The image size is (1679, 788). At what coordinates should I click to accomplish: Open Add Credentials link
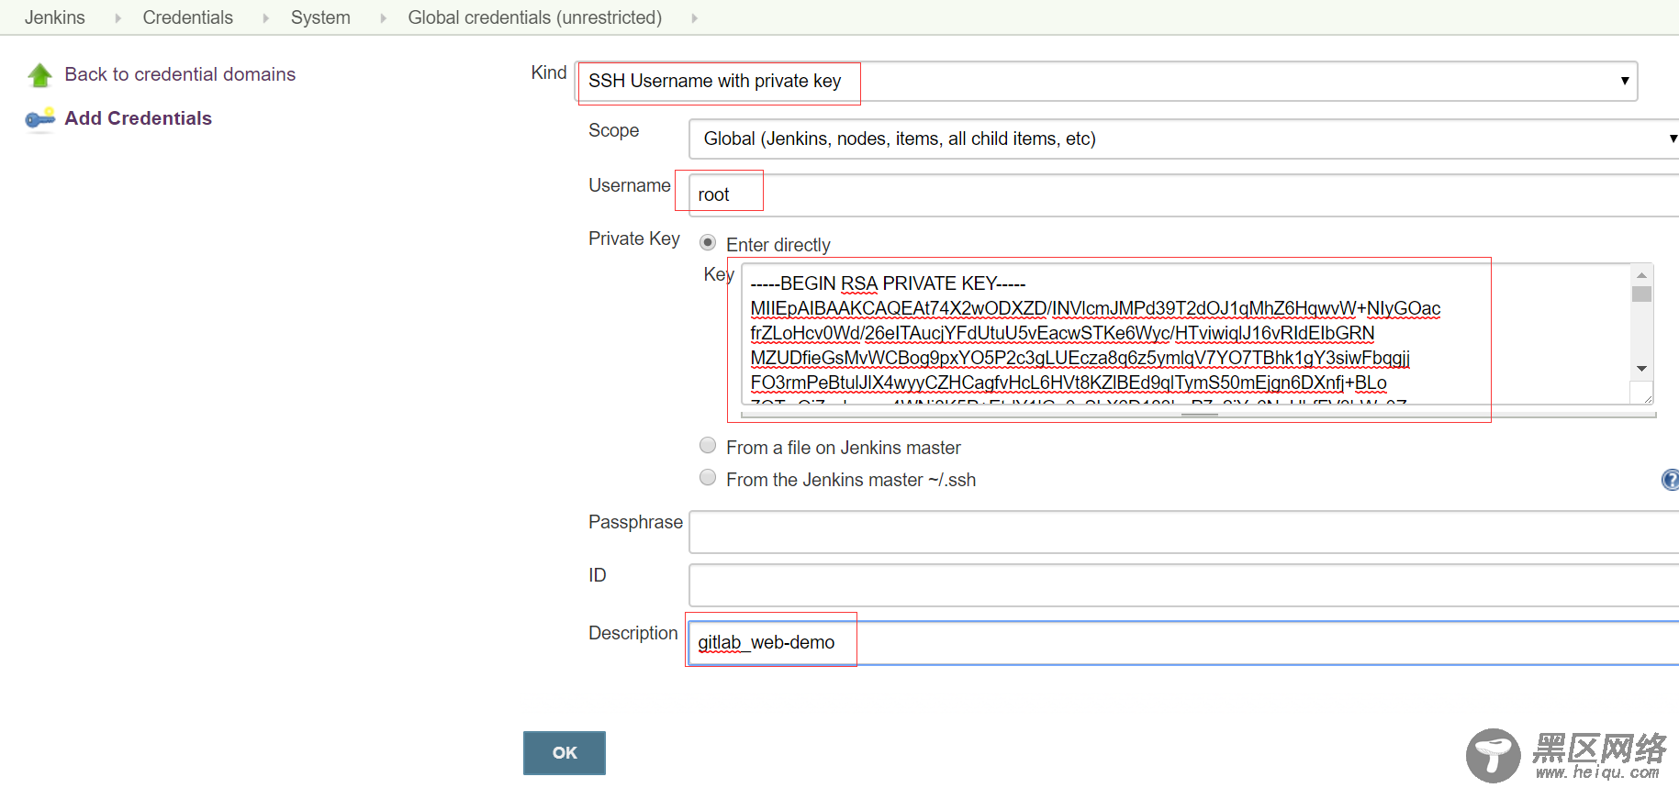point(139,118)
